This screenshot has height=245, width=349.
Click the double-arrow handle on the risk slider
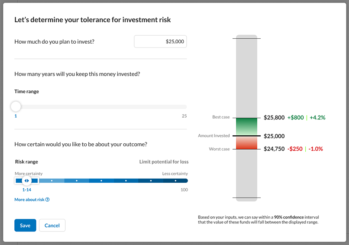(x=26, y=180)
